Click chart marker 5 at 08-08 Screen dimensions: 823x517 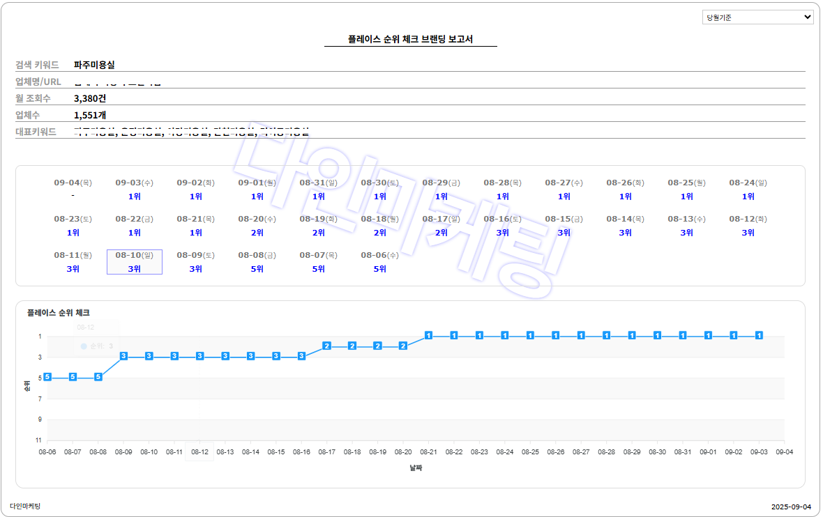point(98,377)
